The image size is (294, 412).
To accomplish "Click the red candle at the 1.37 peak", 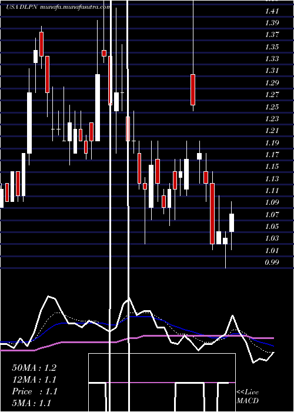I will (42, 44).
